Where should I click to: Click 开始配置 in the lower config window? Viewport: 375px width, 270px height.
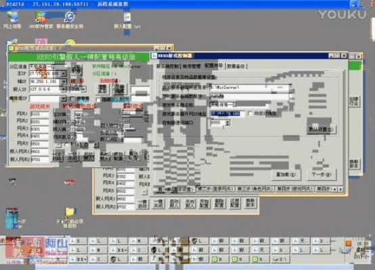tap(204, 203)
